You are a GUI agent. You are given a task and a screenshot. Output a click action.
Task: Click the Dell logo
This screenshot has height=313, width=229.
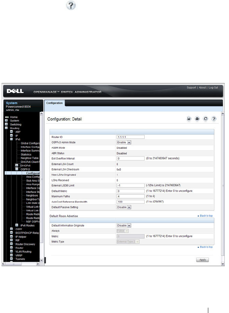15,91
